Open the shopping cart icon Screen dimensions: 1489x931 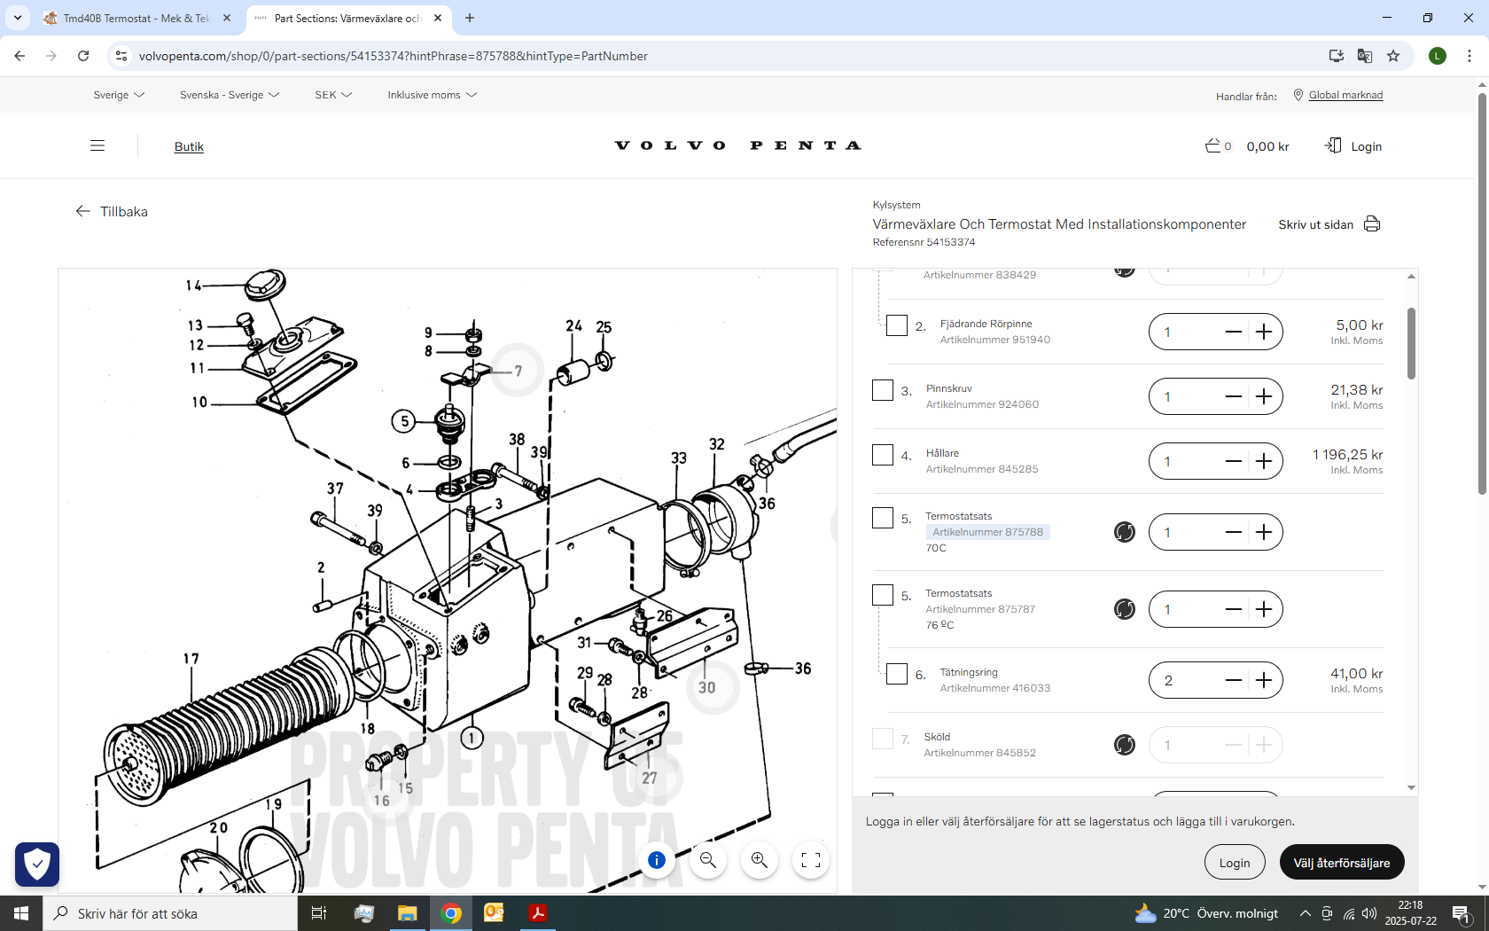[1213, 146]
